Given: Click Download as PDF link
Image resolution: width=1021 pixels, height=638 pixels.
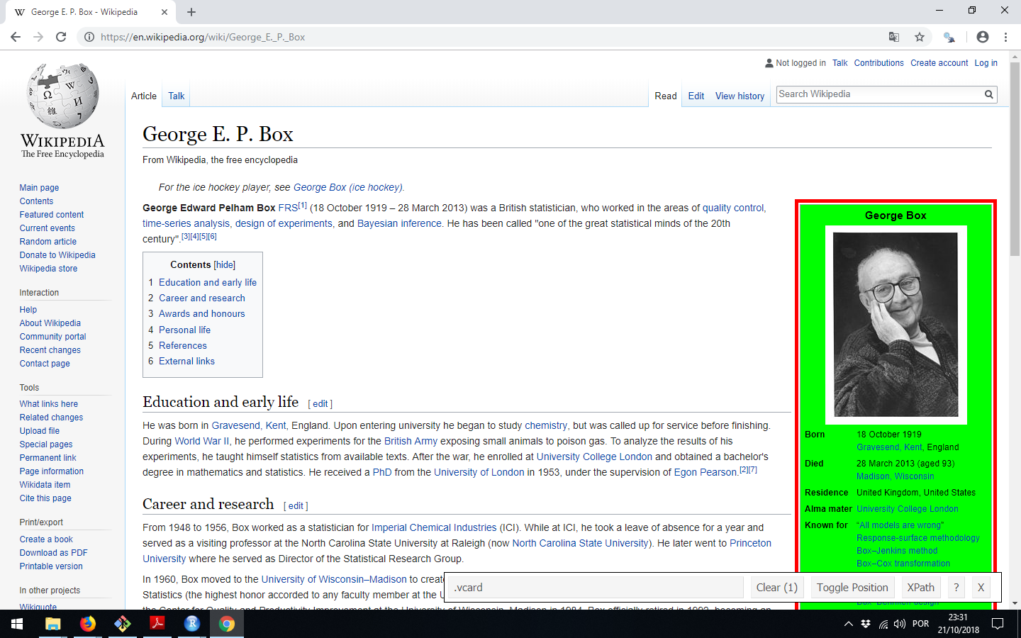Looking at the screenshot, I should click(x=54, y=553).
